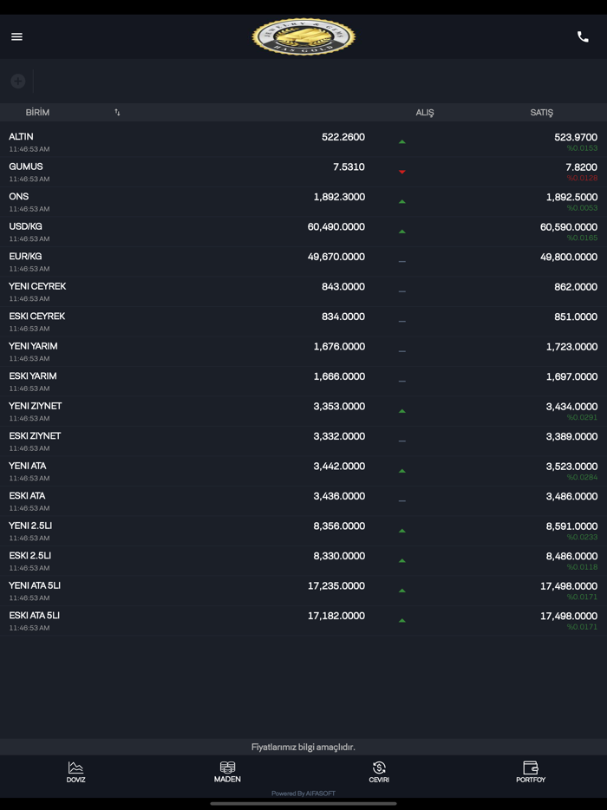Select the ESKI CEYREK row label

click(x=36, y=317)
